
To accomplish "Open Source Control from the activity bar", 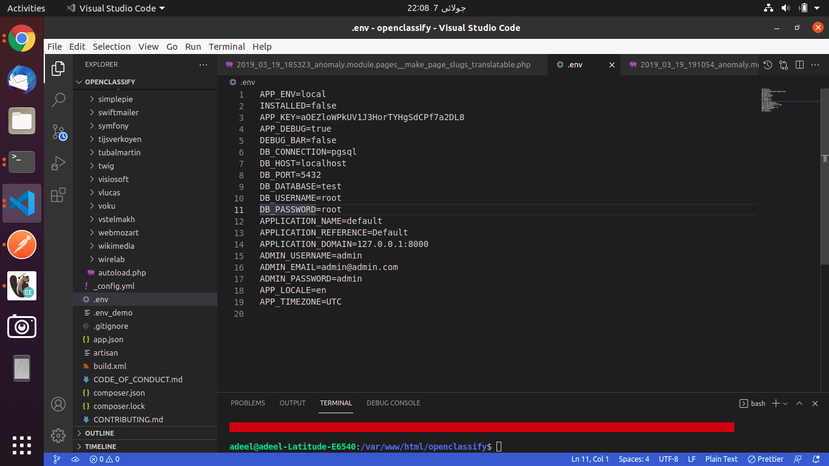I will (58, 132).
